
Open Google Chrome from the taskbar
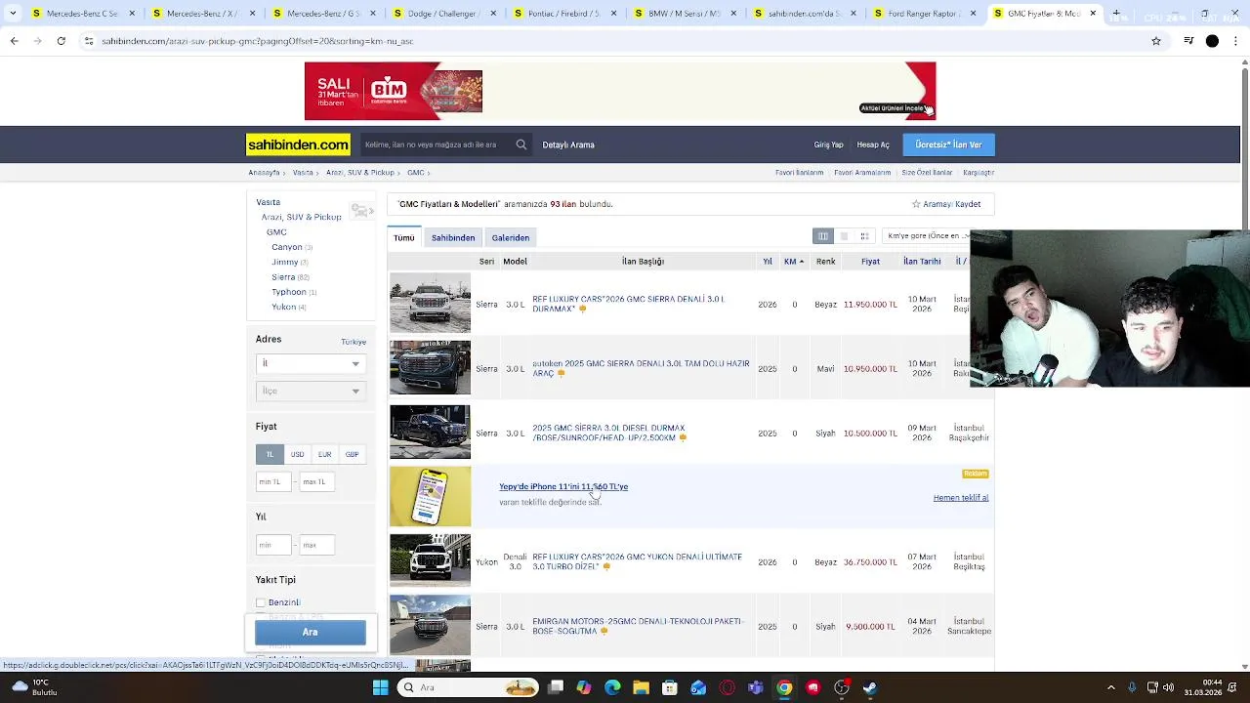point(784,687)
